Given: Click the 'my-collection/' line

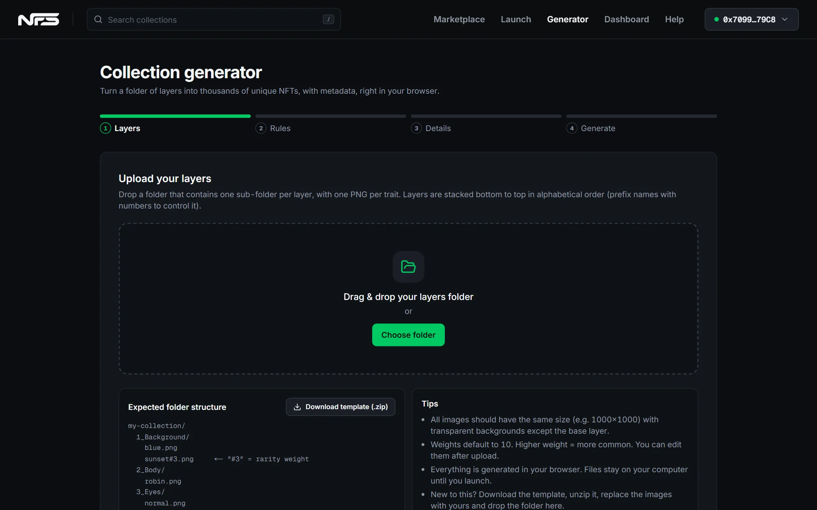Looking at the screenshot, I should (156, 426).
